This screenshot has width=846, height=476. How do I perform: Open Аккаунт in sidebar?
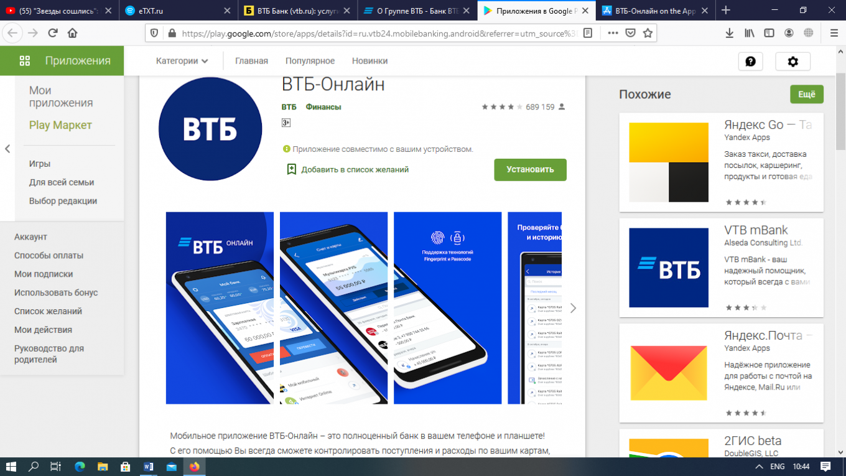(x=30, y=237)
